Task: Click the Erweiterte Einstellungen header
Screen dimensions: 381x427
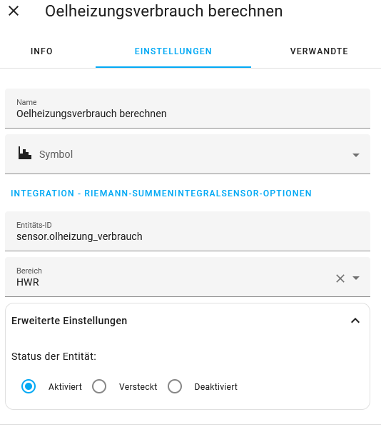Action: 188,321
